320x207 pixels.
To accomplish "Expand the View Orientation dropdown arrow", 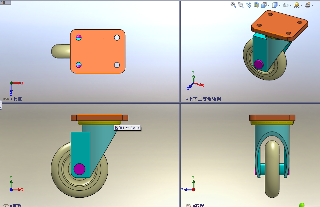I will (268, 5).
